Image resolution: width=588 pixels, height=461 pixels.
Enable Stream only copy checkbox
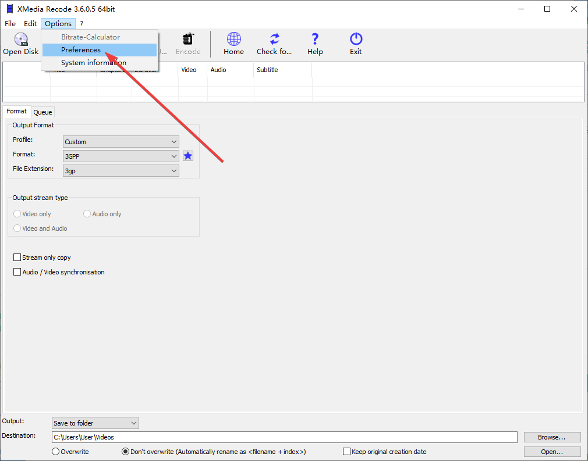coord(17,258)
